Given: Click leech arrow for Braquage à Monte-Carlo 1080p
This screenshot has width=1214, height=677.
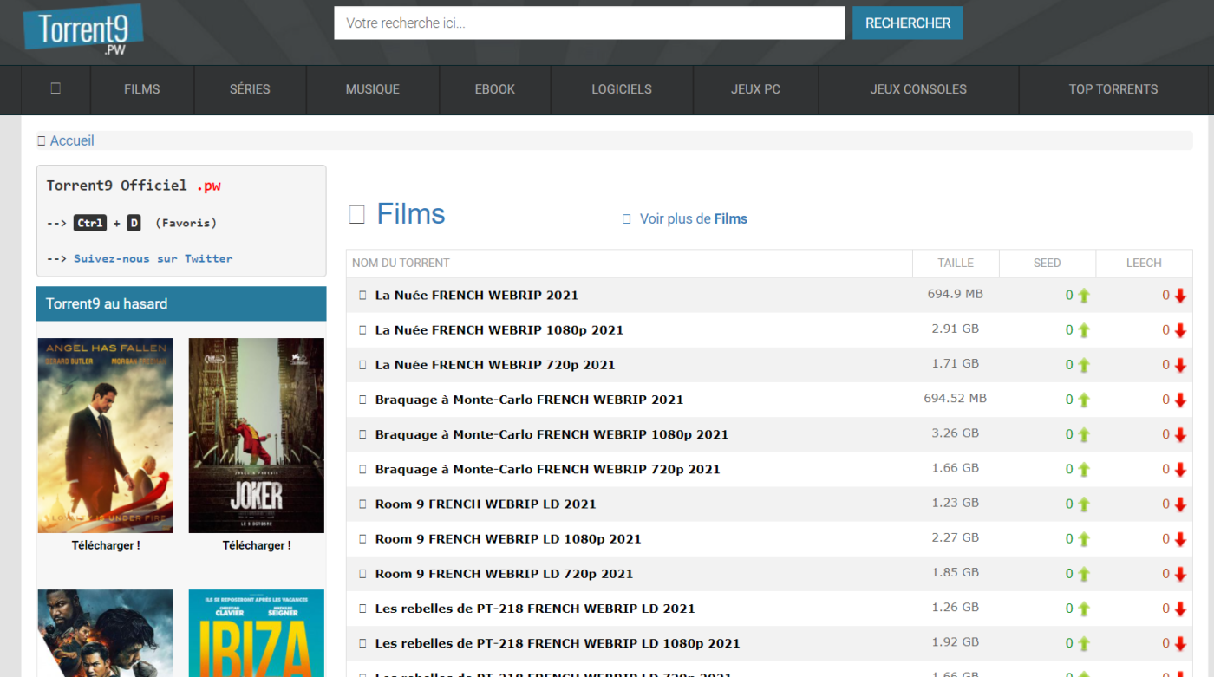Looking at the screenshot, I should coord(1180,435).
